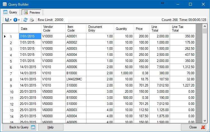Image resolution: width=210 pixels, height=132 pixels.
Task: Click the blue exclamation info icon
Action: [x=15, y=20]
